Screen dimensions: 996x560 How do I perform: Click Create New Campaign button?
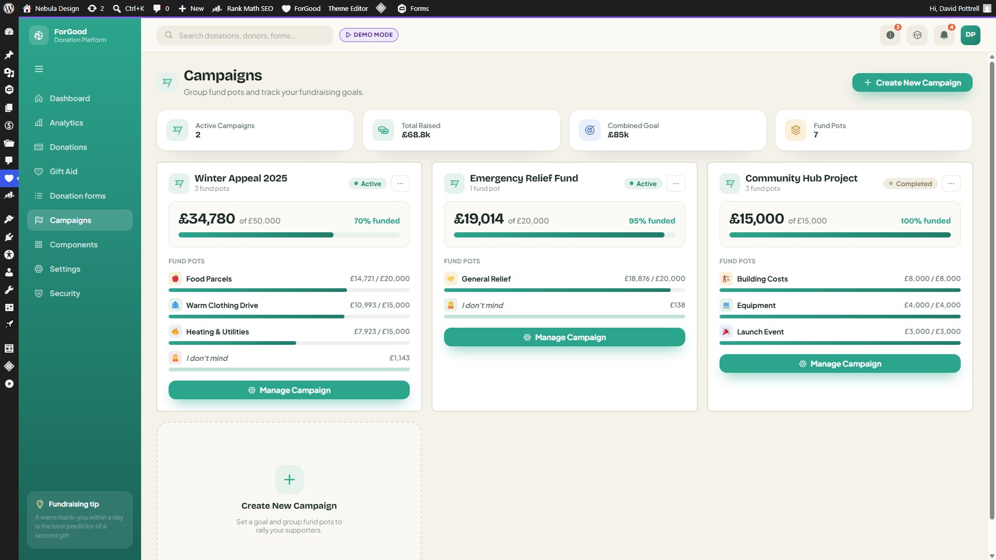pyautogui.click(x=912, y=82)
